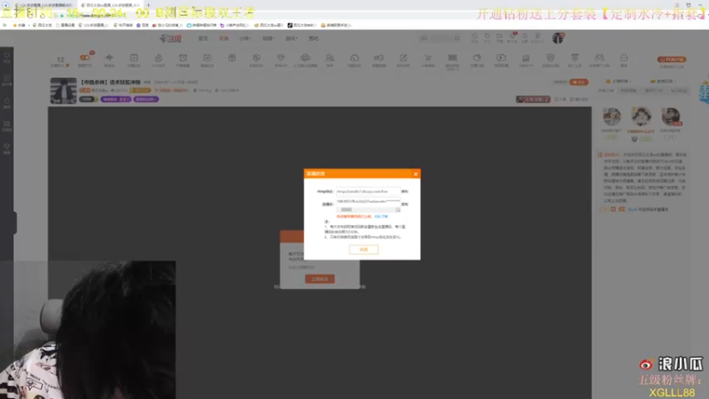
Task: Click the orange pill button right of the toolbar
Action: click(x=672, y=59)
